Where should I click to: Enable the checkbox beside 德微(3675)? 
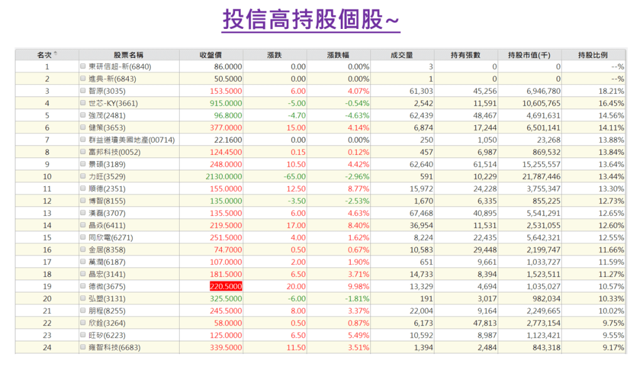click(x=83, y=287)
